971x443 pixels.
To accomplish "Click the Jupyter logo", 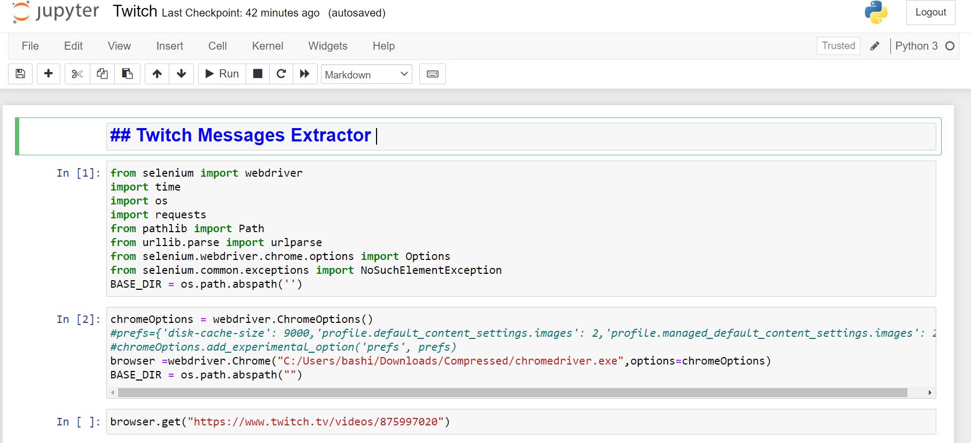I will 56,12.
